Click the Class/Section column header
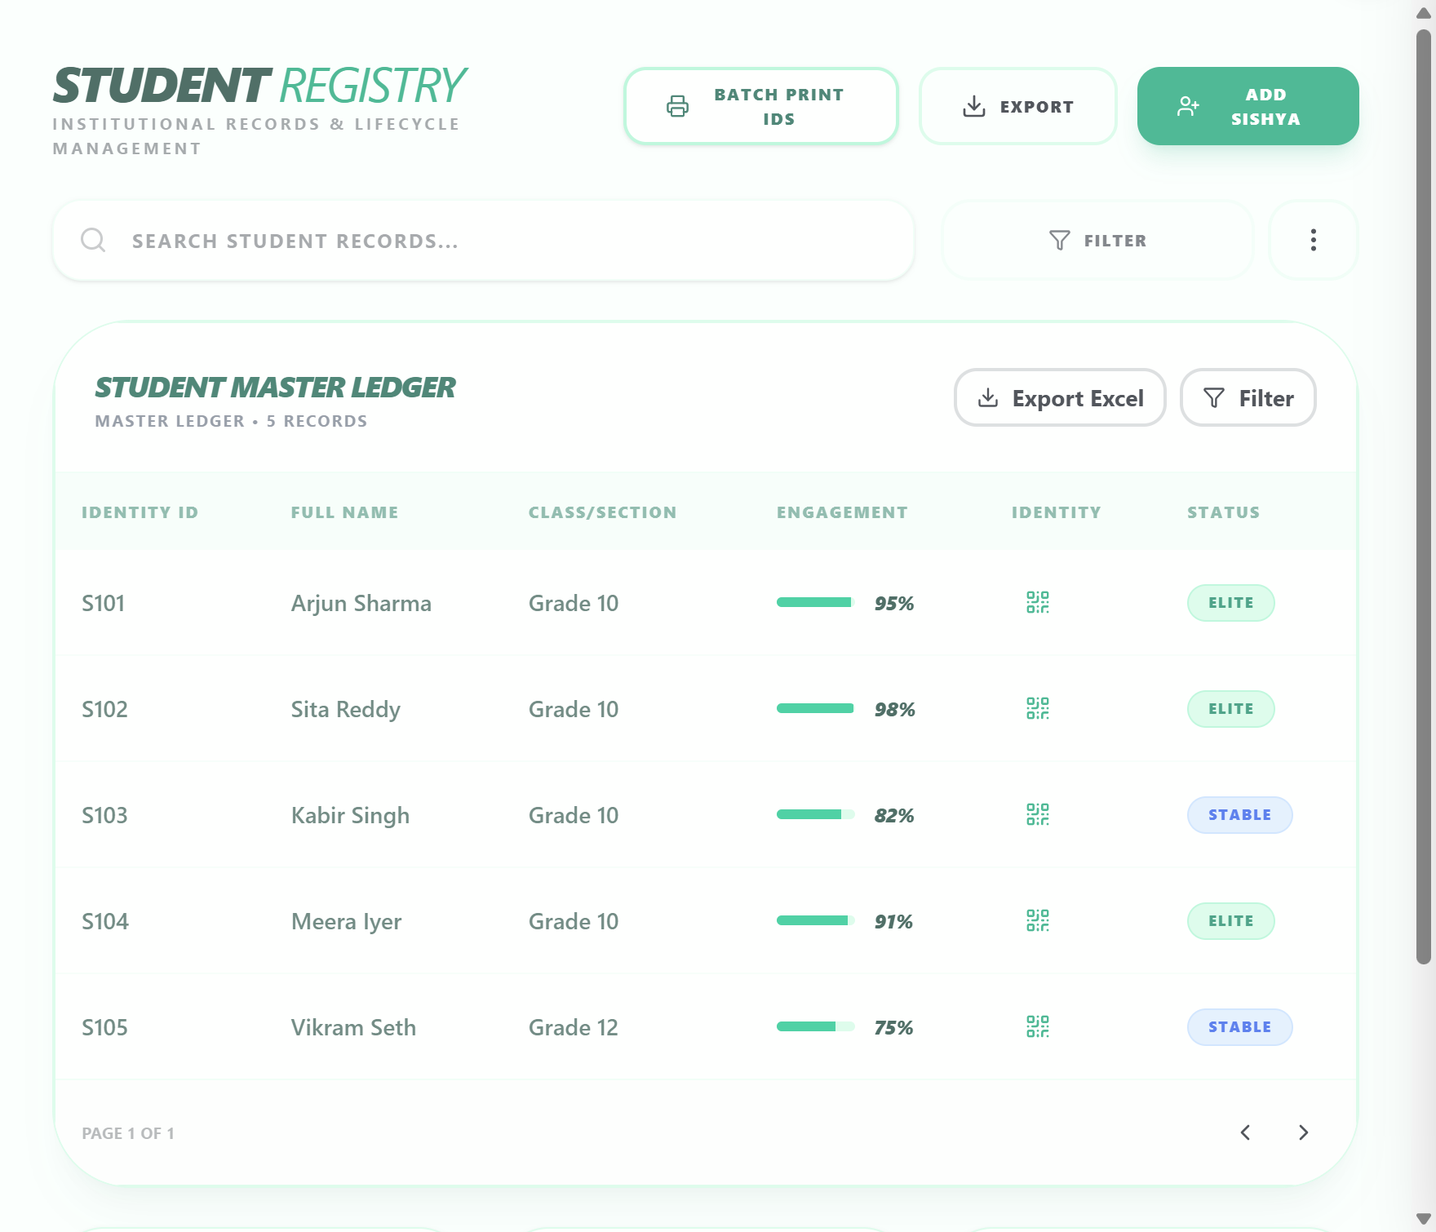This screenshot has height=1232, width=1436. point(602,512)
